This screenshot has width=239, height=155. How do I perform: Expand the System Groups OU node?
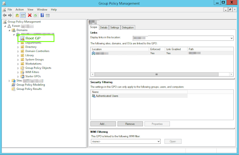pyautogui.click(x=18, y=60)
